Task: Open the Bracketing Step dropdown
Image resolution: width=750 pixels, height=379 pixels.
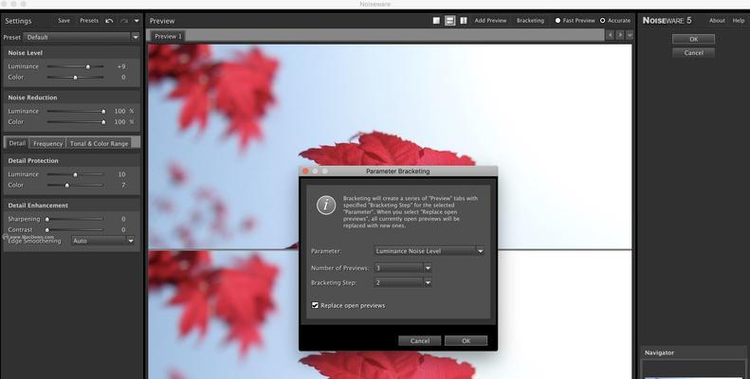Action: [403, 282]
